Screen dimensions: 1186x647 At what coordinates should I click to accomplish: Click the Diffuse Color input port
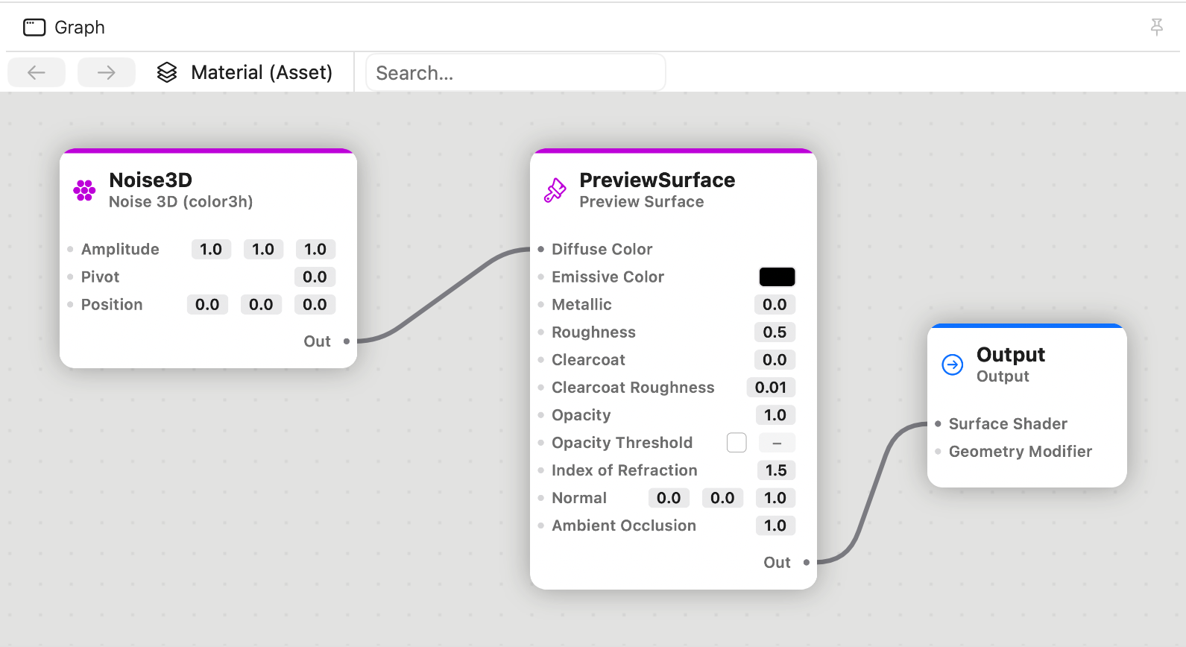[541, 249]
